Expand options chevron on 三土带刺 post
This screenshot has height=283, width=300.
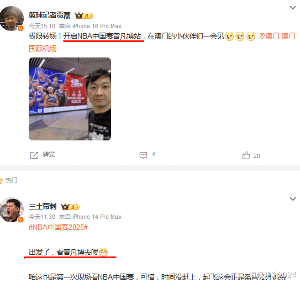(293, 199)
